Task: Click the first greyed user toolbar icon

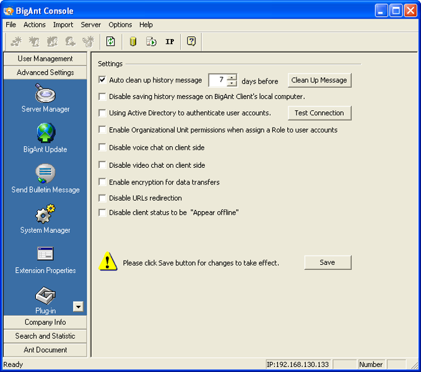Action: click(16, 41)
